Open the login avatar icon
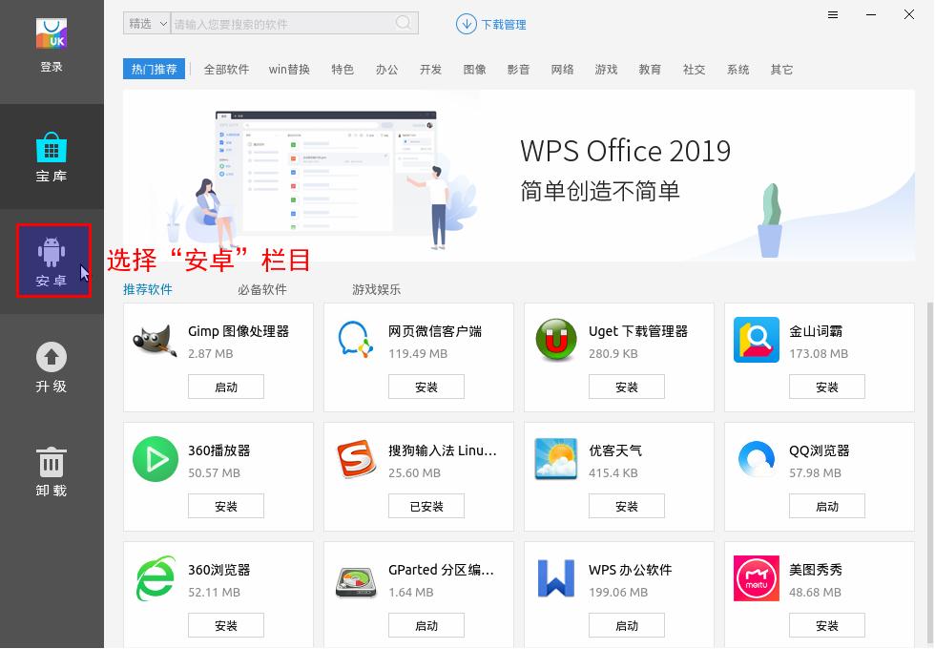This screenshot has height=649, width=935. (x=52, y=33)
